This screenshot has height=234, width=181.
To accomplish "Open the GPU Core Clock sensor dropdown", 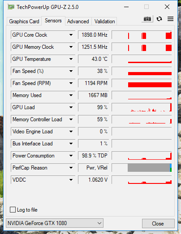I will pos(71,35).
